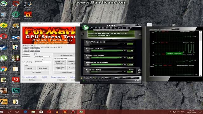Start the GPU stress test in FurMark
203x114 pixels.
click(64, 55)
